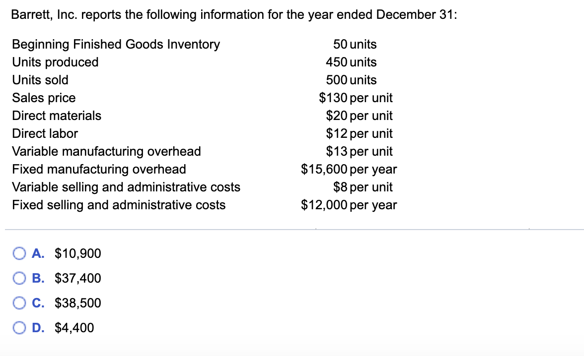Click the option label letter A
This screenshot has height=356, width=584.
37,253
